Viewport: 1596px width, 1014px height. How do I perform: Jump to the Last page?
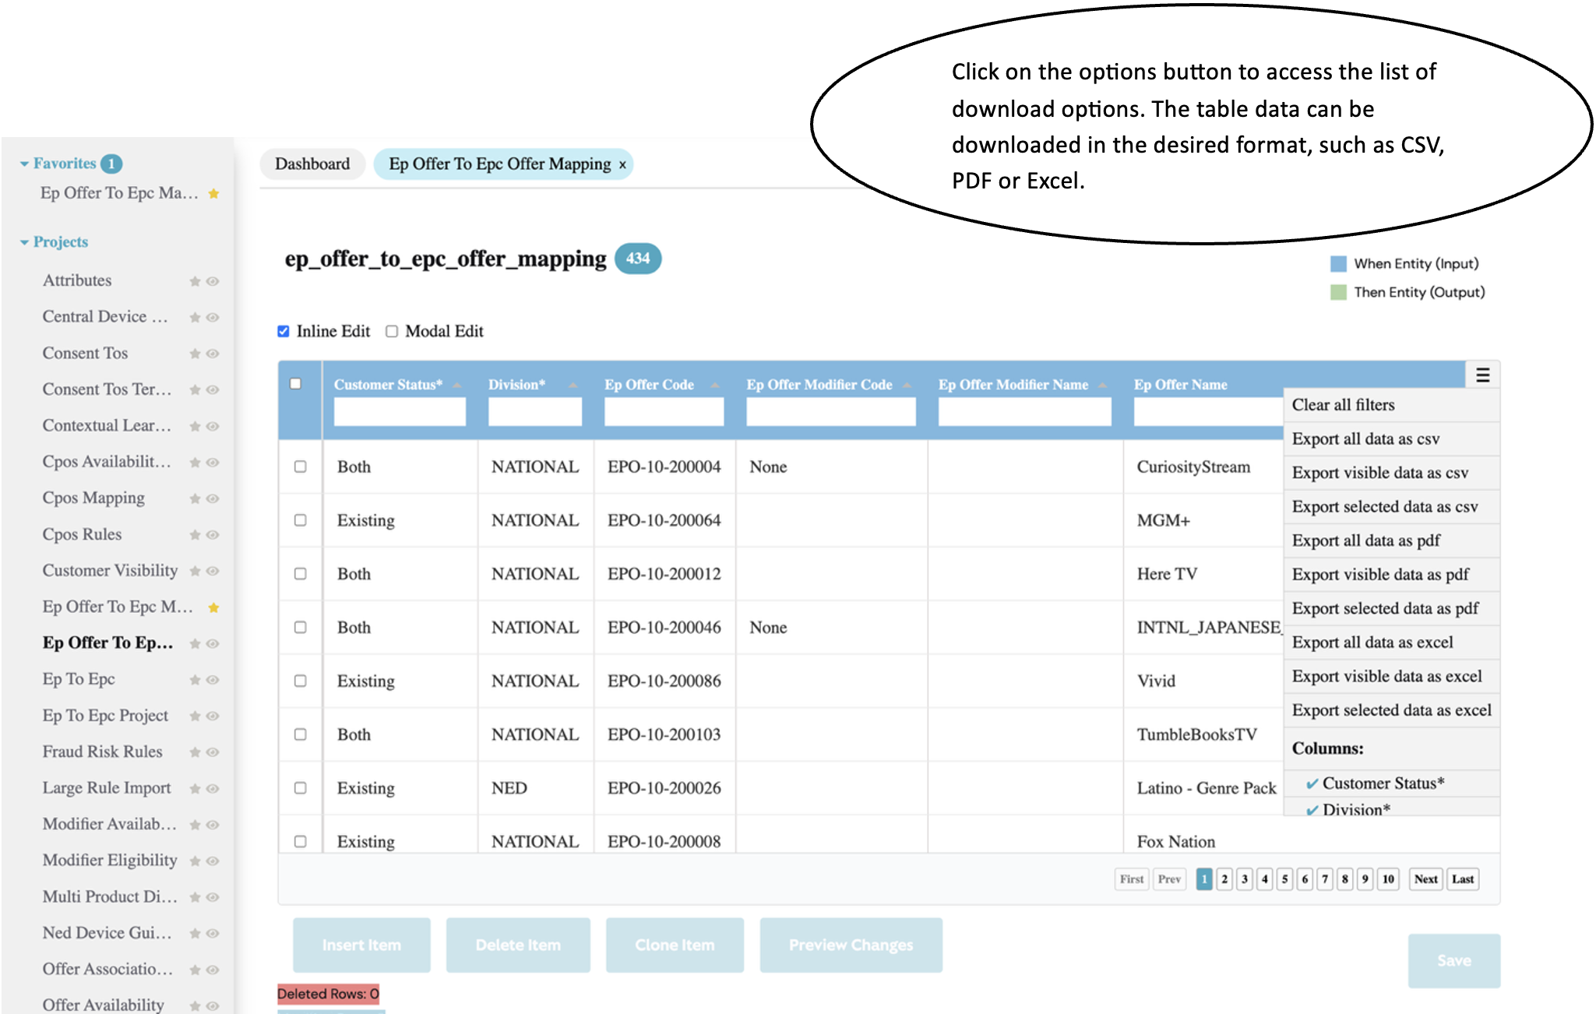[1463, 879]
